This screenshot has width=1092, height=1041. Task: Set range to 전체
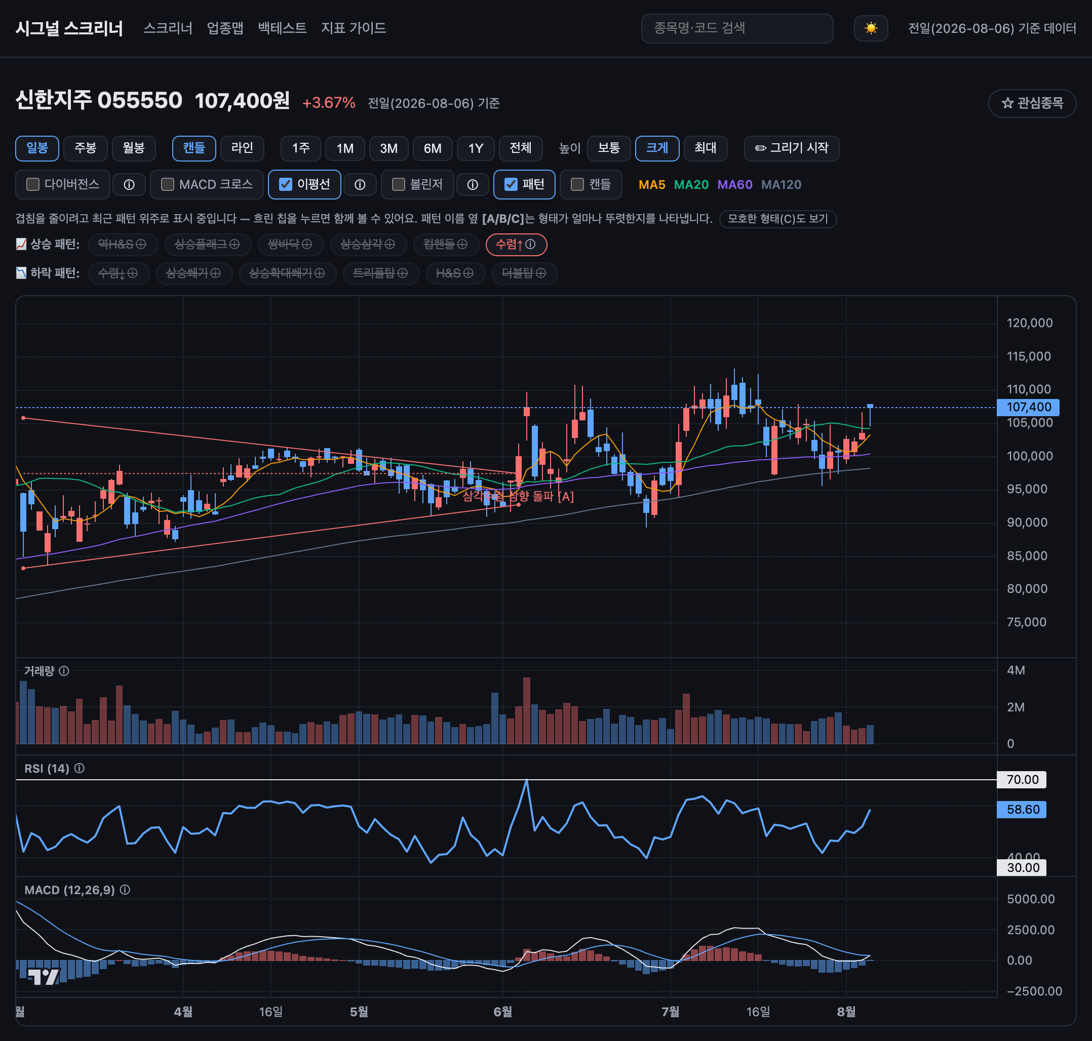(x=521, y=148)
